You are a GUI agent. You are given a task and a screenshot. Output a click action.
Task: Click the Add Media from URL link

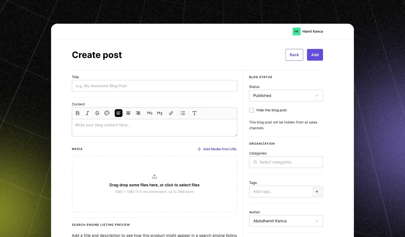(217, 149)
